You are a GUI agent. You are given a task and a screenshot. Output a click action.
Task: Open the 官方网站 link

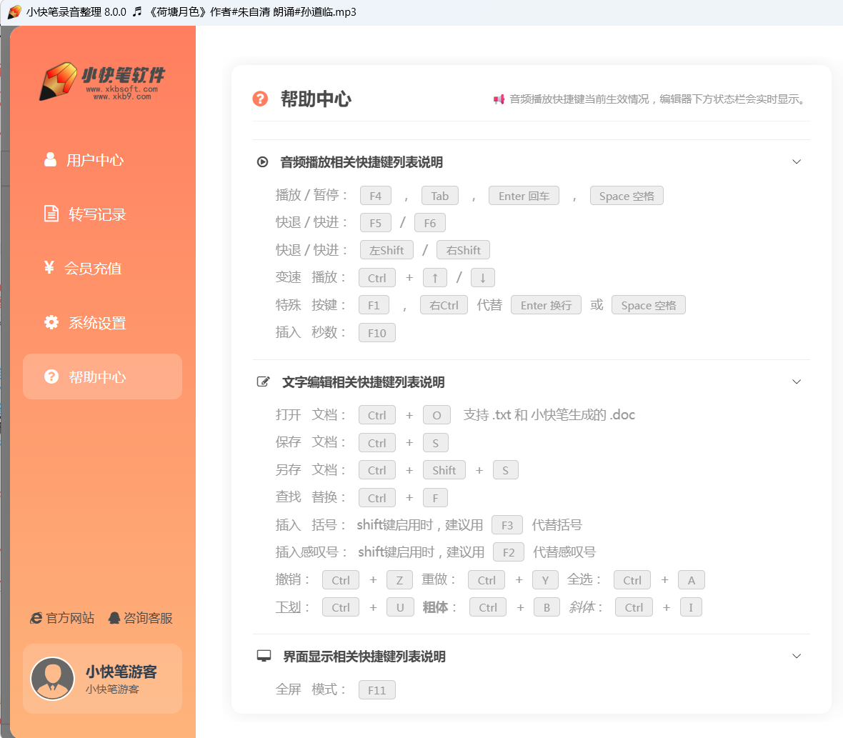tap(63, 618)
